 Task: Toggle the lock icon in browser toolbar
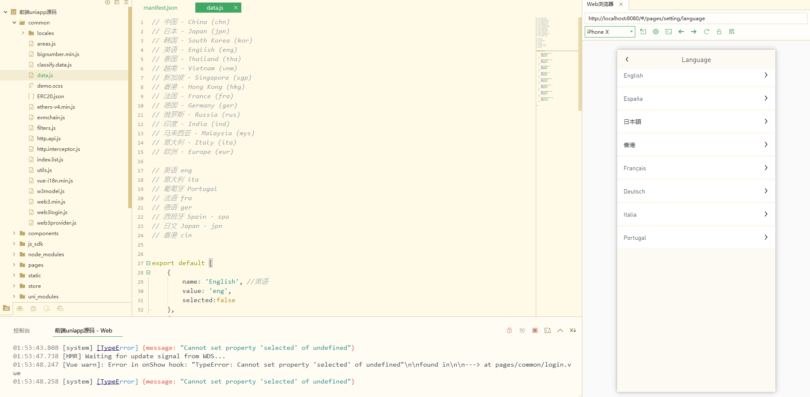coord(719,32)
